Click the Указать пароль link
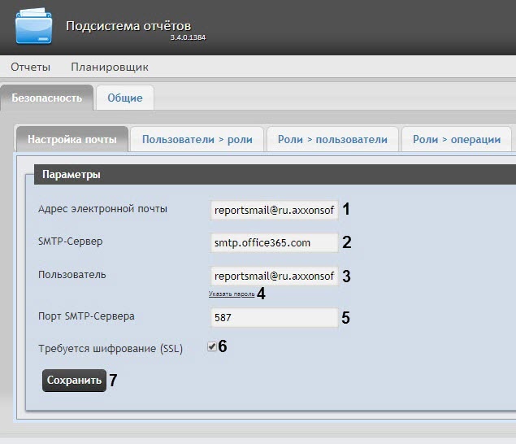Screen dimensions: 516x444 tap(232, 294)
